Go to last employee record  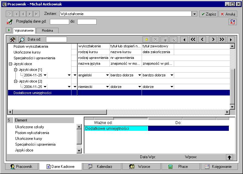[x=36, y=14]
